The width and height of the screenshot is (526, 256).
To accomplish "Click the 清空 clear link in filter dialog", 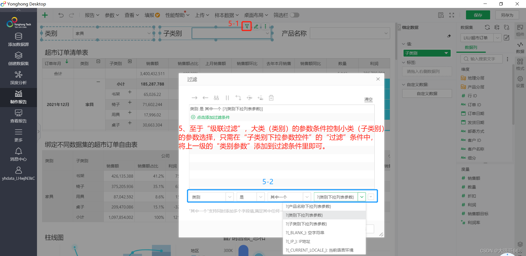I will (368, 99).
